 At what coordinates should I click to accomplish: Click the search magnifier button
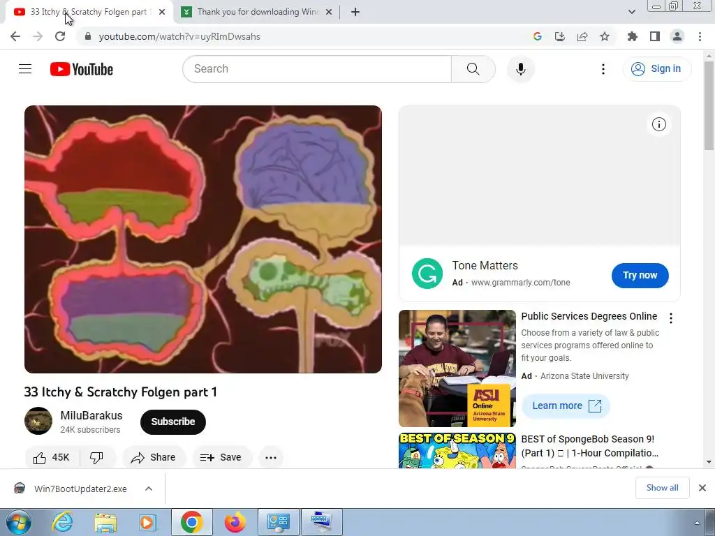pos(473,69)
